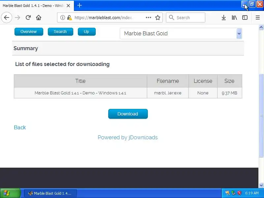Go back with the browser back arrow
This screenshot has width=264, height=198.
tap(7, 17)
